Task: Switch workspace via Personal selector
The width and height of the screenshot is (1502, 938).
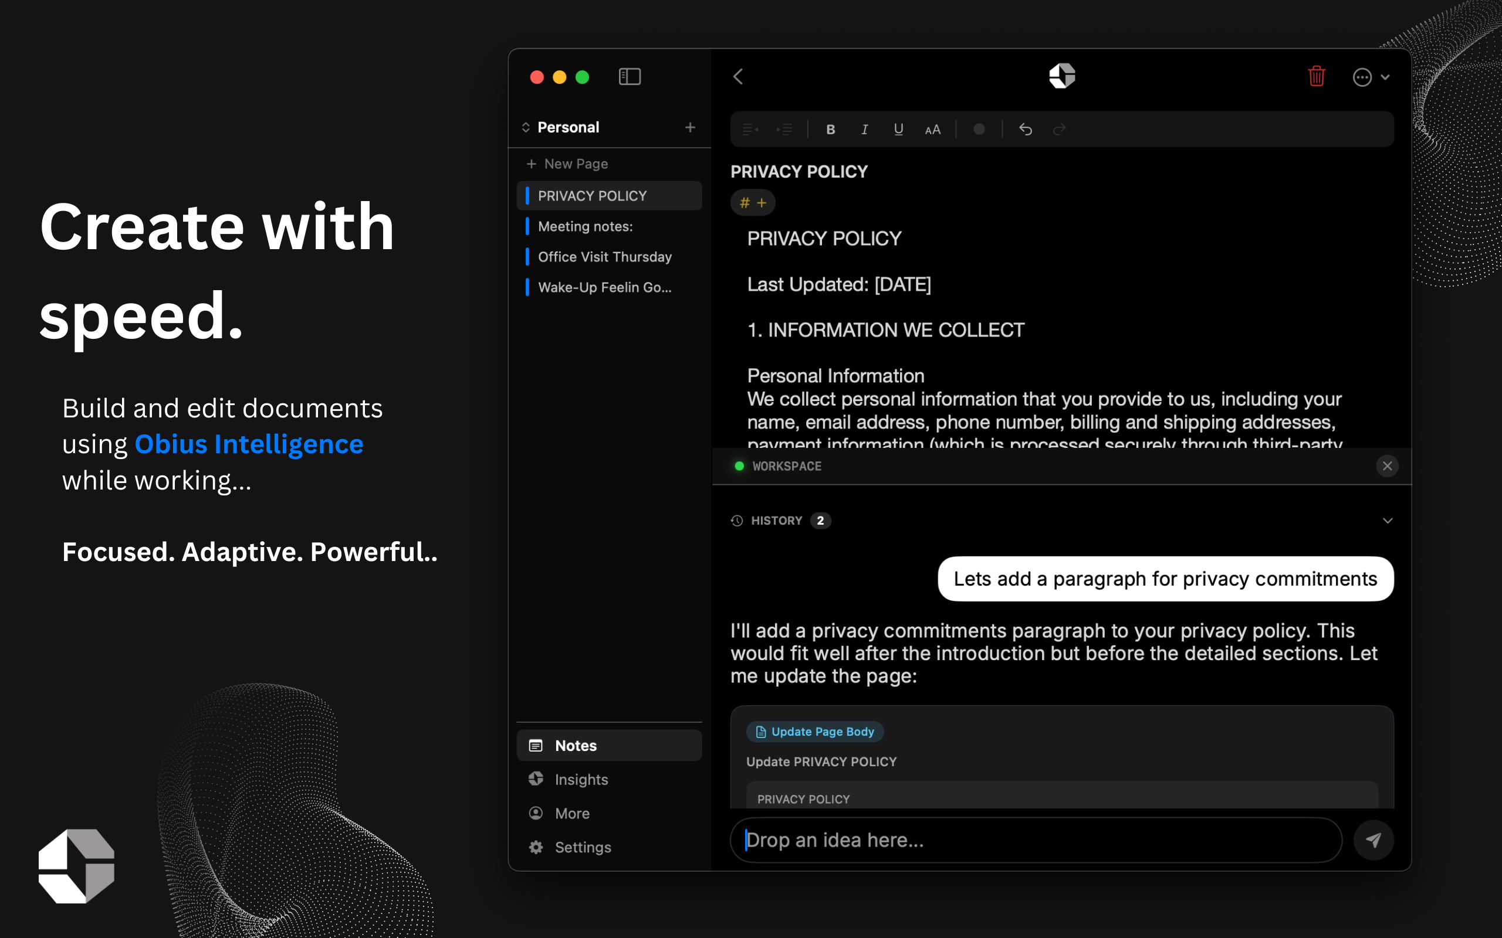Action: pyautogui.click(x=560, y=127)
